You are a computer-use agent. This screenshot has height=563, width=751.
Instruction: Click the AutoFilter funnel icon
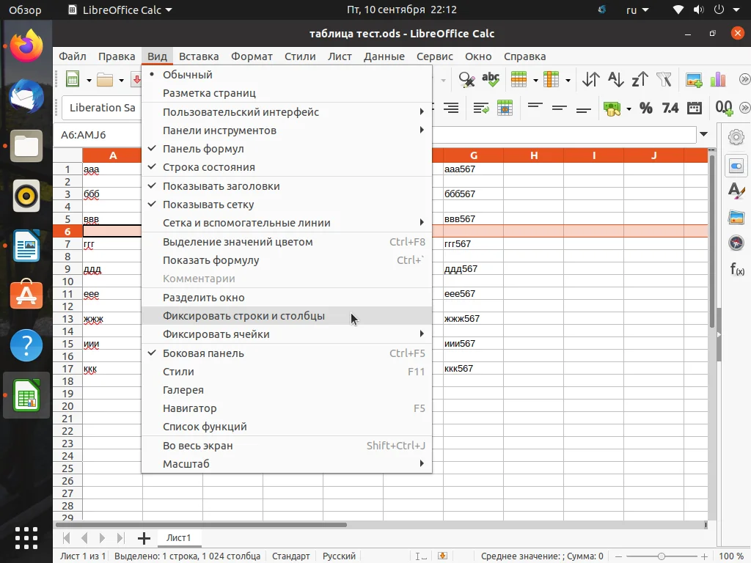664,79
